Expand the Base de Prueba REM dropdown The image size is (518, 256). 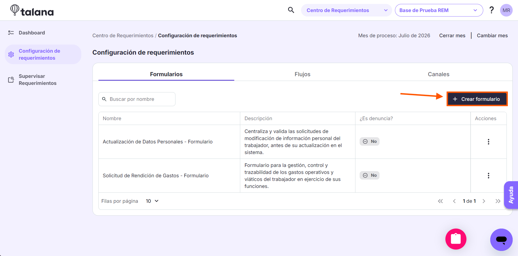(x=439, y=10)
